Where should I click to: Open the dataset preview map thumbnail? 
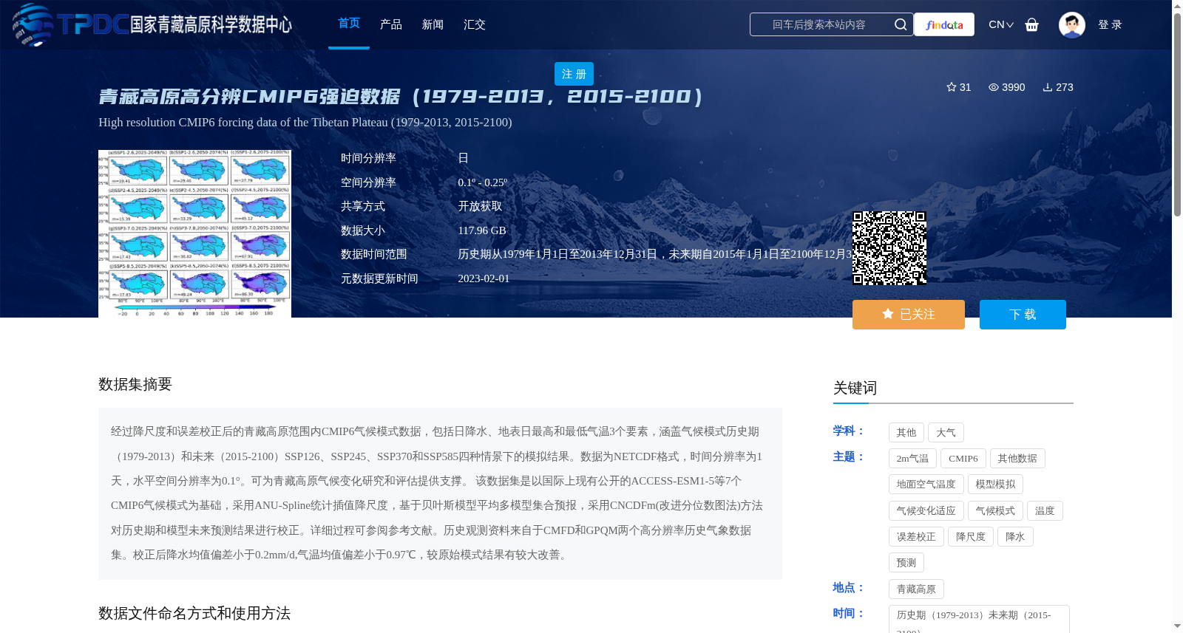194,233
